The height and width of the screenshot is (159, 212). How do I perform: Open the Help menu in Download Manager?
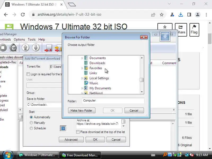pos(42,39)
